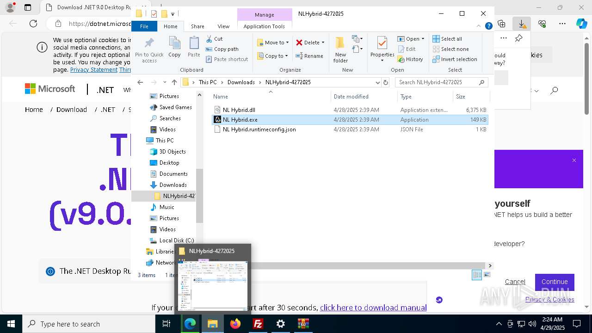
Task: Click Cut in Clipboard group
Action: click(x=214, y=39)
